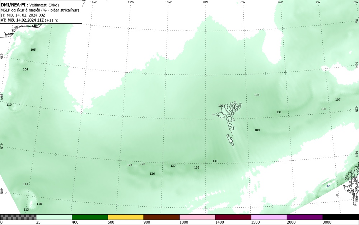
Task: Click the map value 107
Action: click(x=338, y=100)
